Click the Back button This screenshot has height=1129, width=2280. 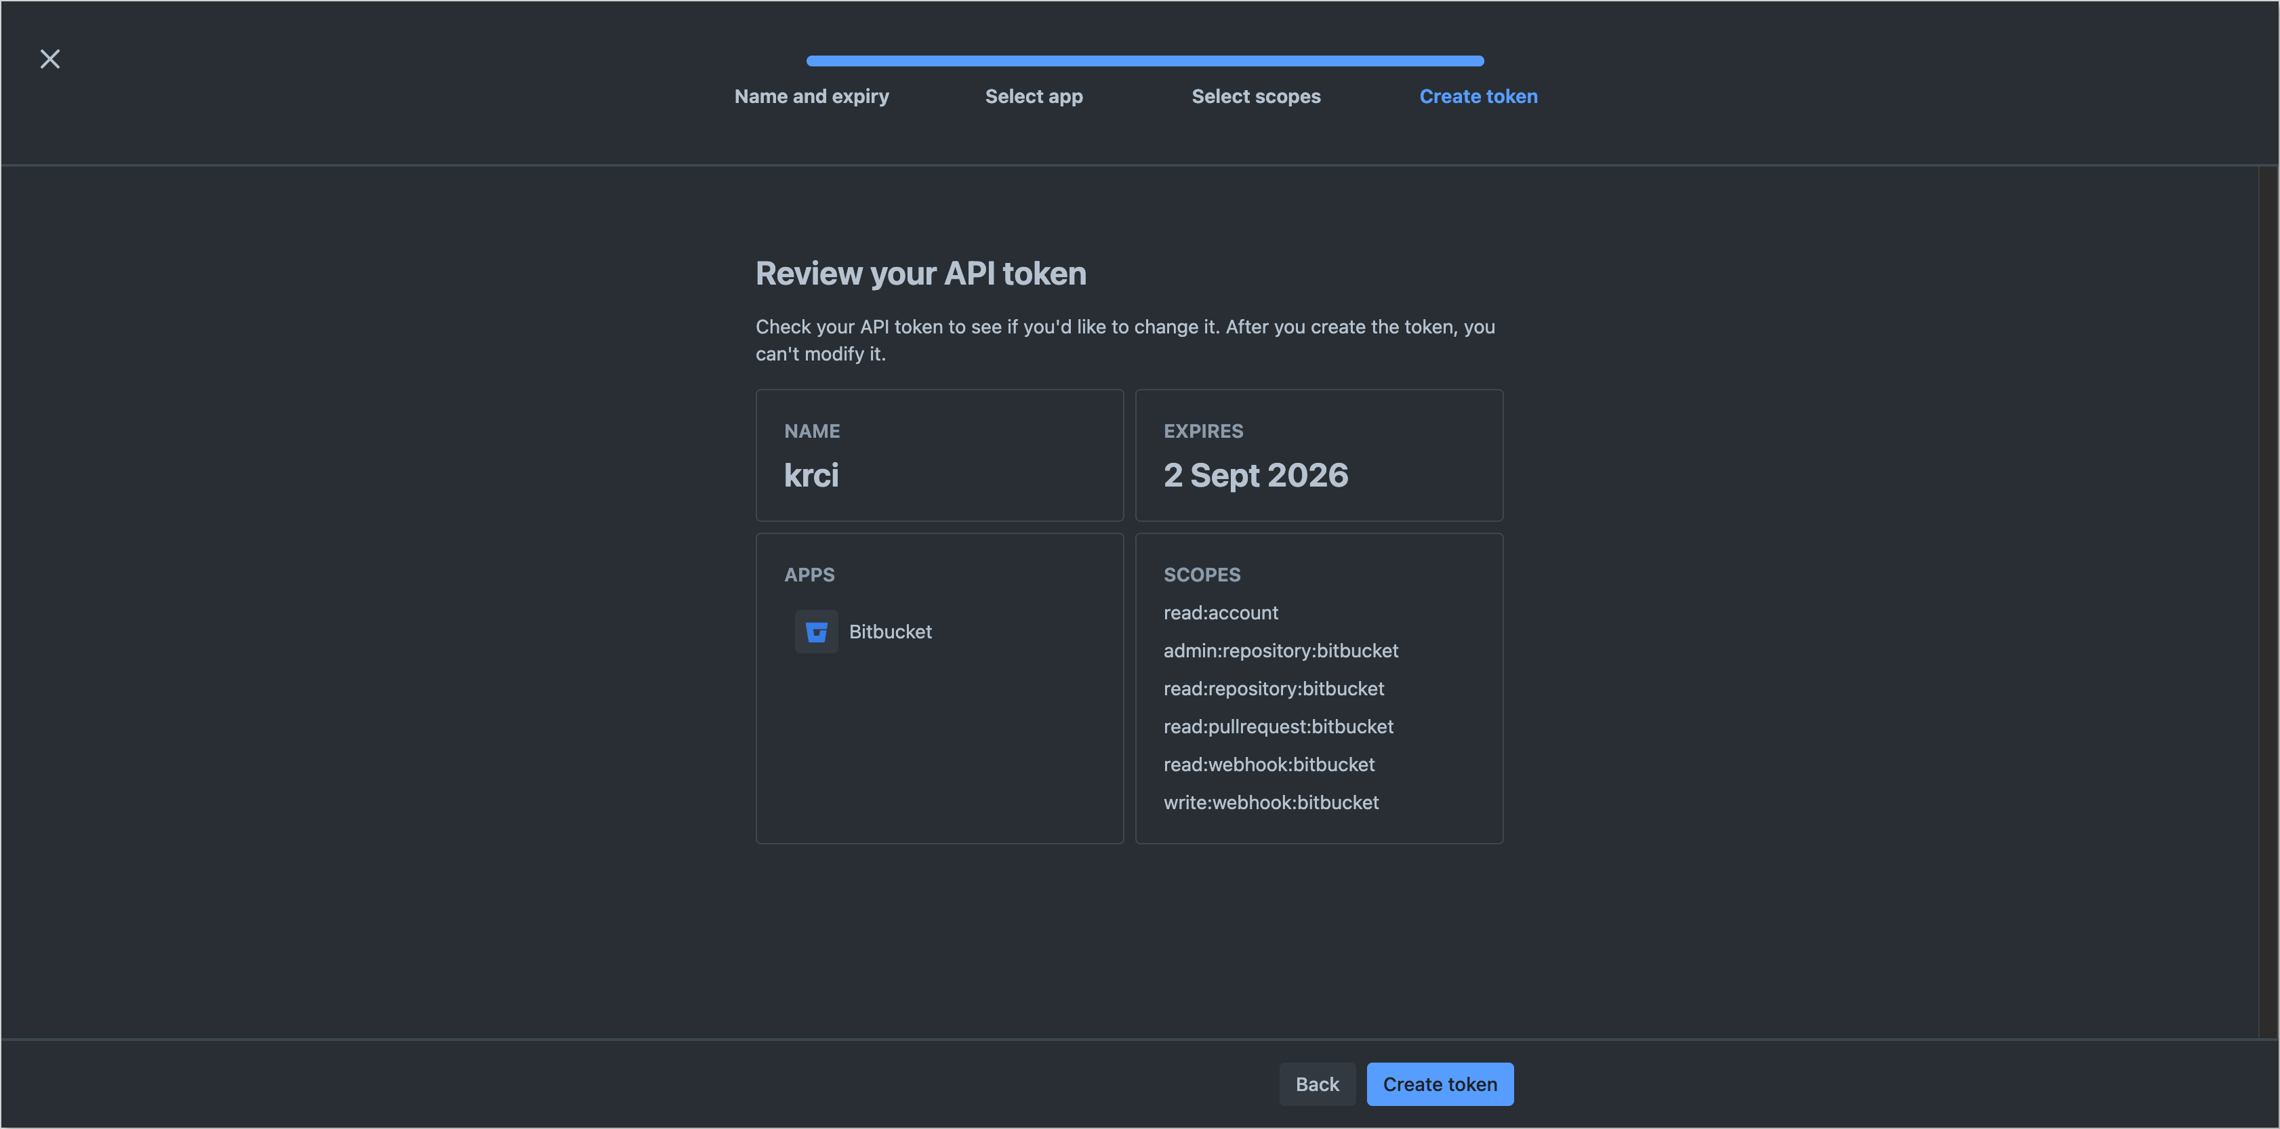[1317, 1083]
